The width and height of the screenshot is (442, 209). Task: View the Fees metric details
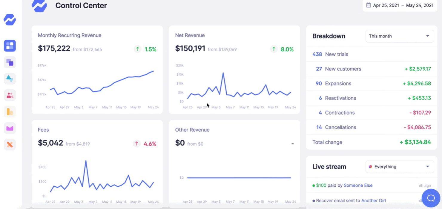coord(97,164)
